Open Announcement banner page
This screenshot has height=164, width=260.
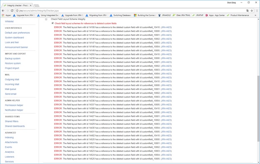coord(16,47)
